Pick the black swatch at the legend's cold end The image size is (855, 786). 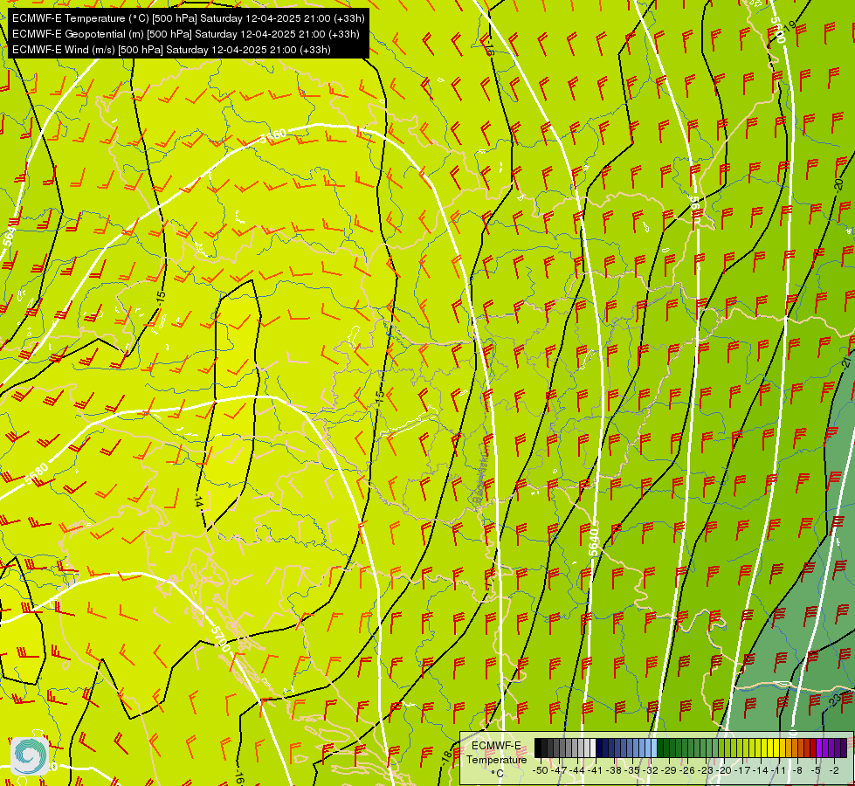(538, 748)
